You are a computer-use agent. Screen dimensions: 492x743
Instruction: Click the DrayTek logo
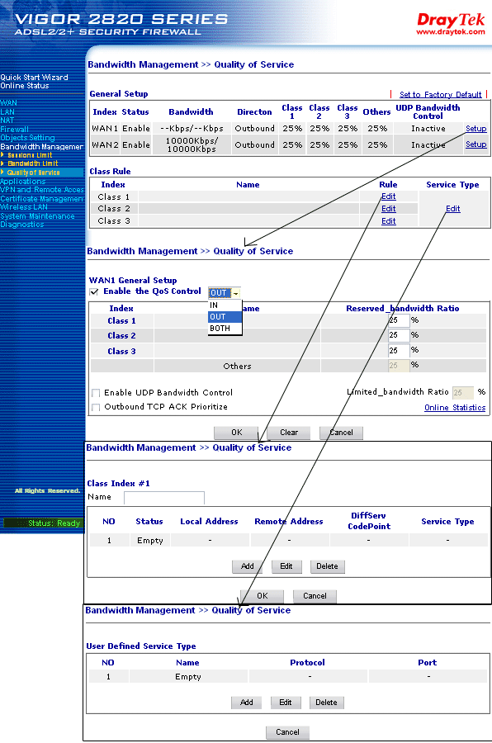tap(450, 21)
